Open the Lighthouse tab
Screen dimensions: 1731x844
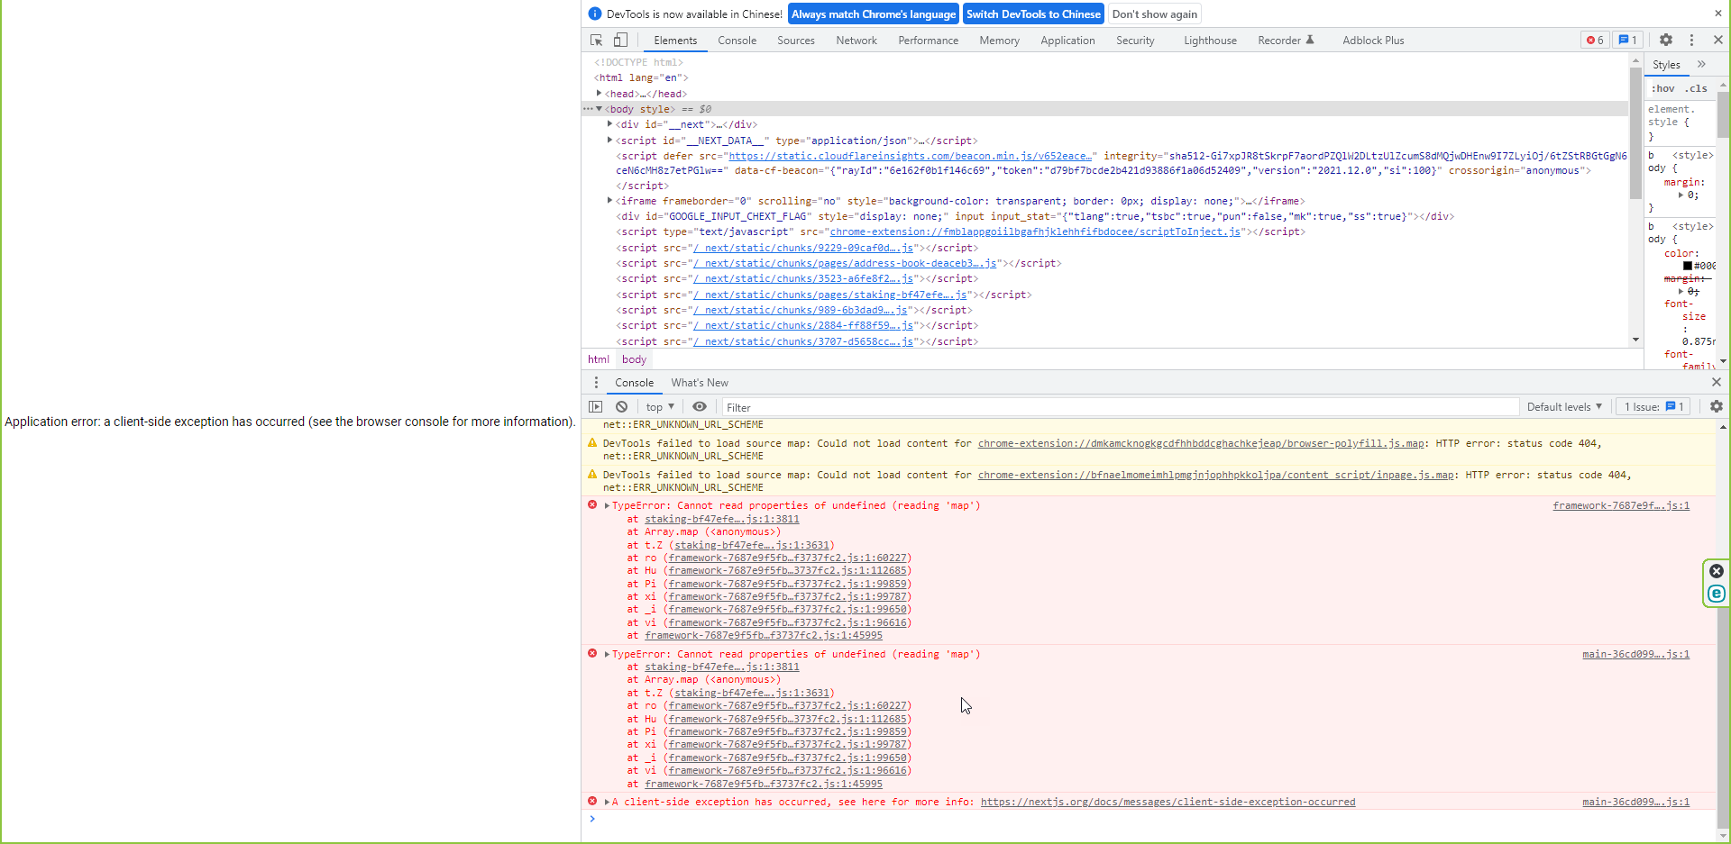point(1210,41)
